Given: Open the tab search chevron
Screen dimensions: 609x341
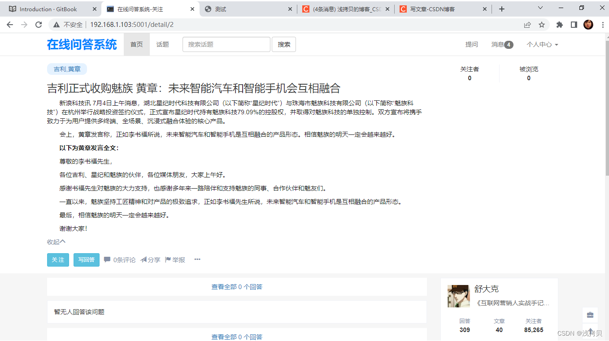Looking at the screenshot, I should [x=540, y=8].
